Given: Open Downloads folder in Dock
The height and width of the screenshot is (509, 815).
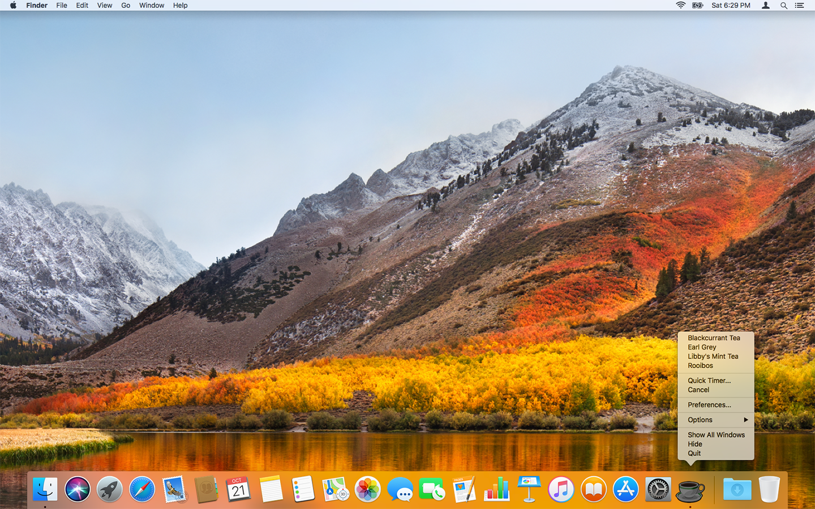Looking at the screenshot, I should click(x=737, y=489).
